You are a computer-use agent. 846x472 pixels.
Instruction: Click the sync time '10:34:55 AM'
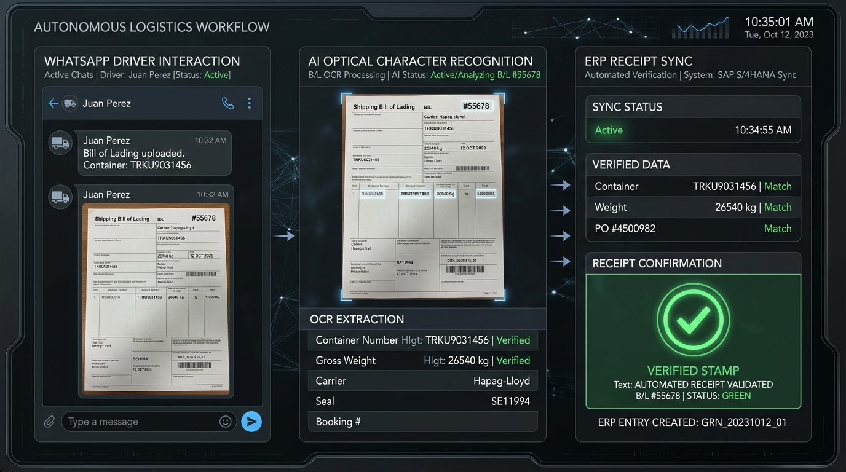tap(763, 130)
